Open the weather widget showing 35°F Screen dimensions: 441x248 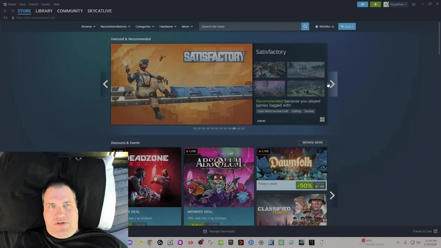point(372,242)
